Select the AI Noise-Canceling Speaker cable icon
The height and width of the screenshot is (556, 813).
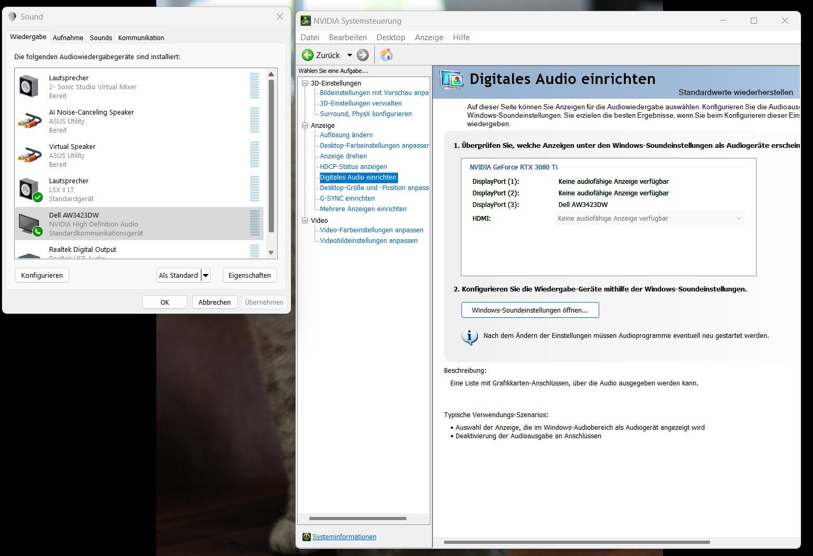(x=29, y=120)
